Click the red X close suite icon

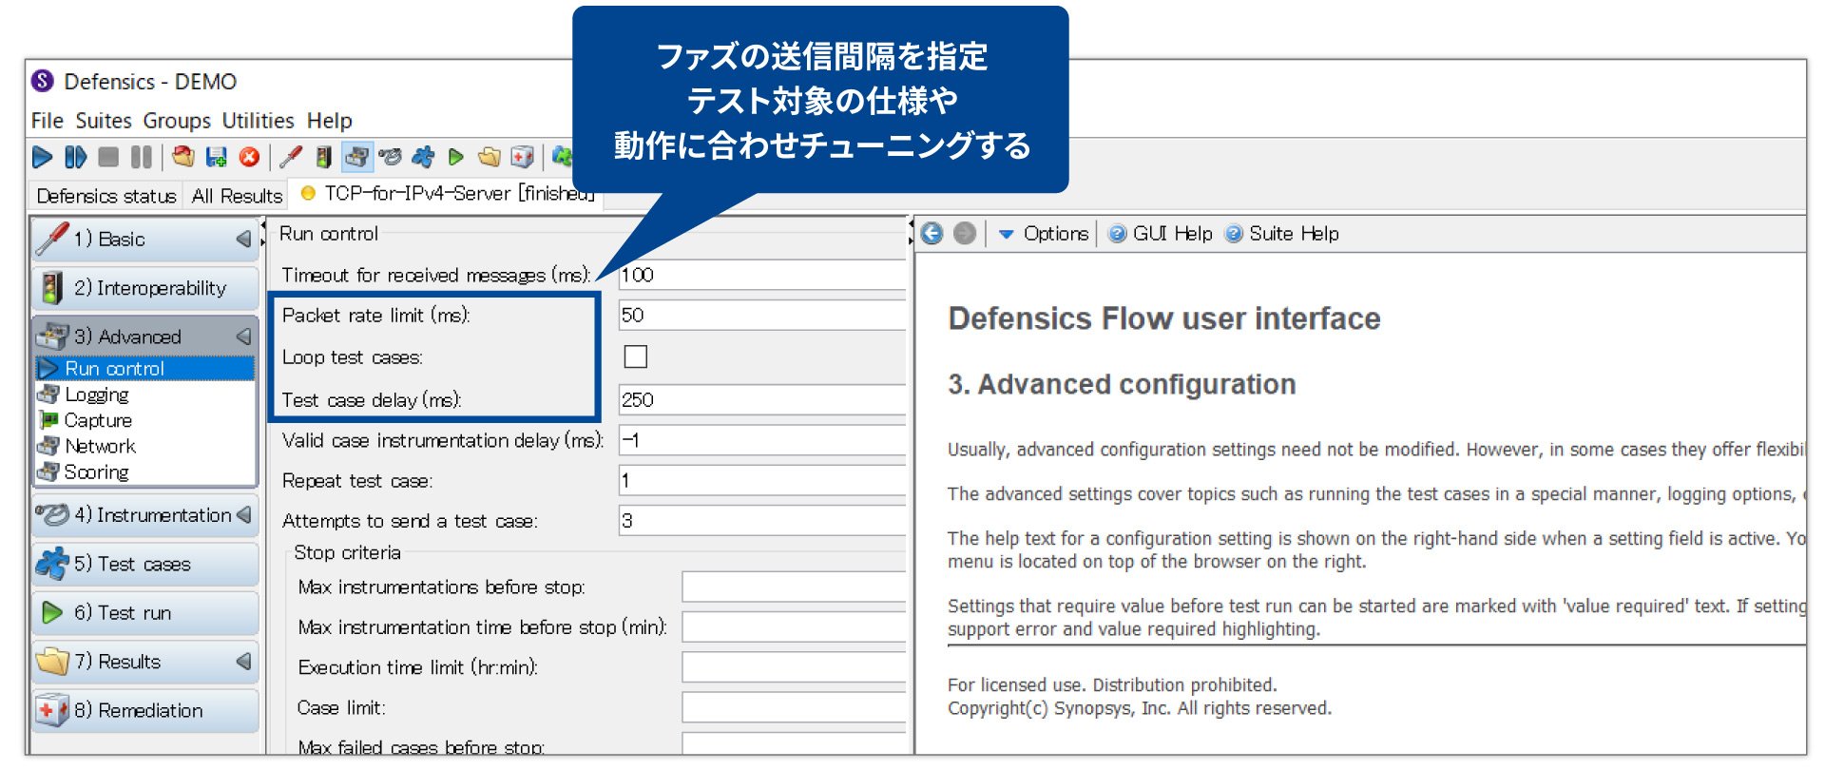tap(249, 157)
